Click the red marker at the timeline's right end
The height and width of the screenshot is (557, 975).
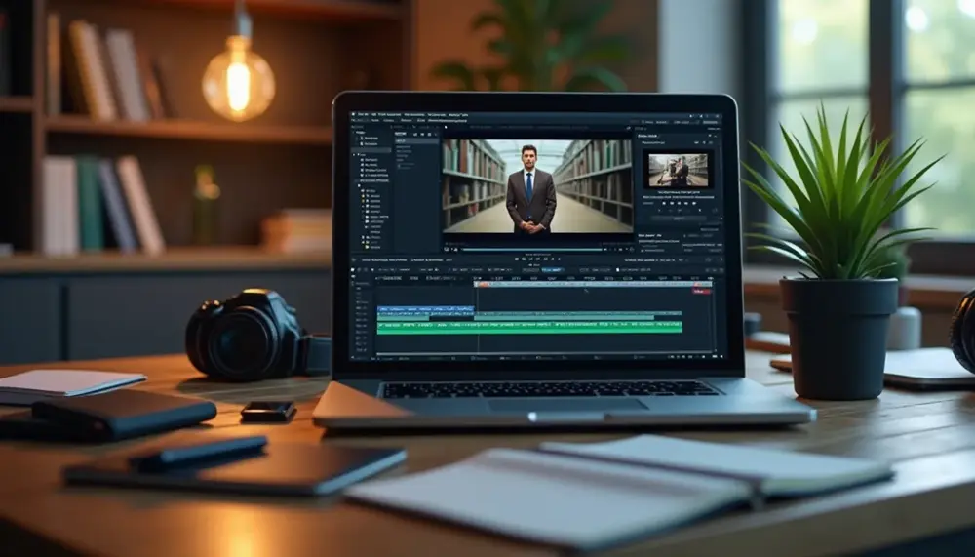tap(701, 290)
